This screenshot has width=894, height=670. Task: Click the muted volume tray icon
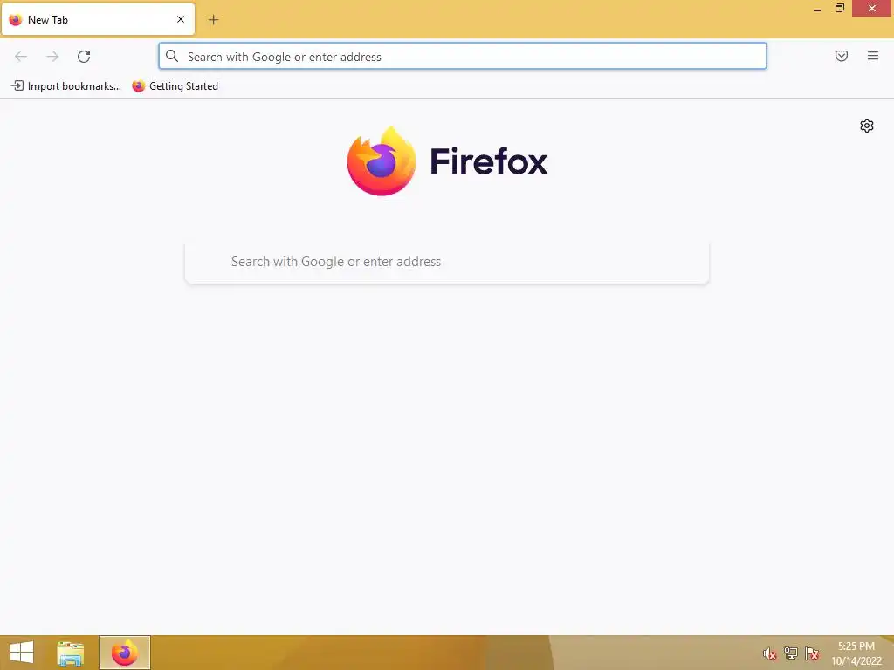tap(770, 653)
